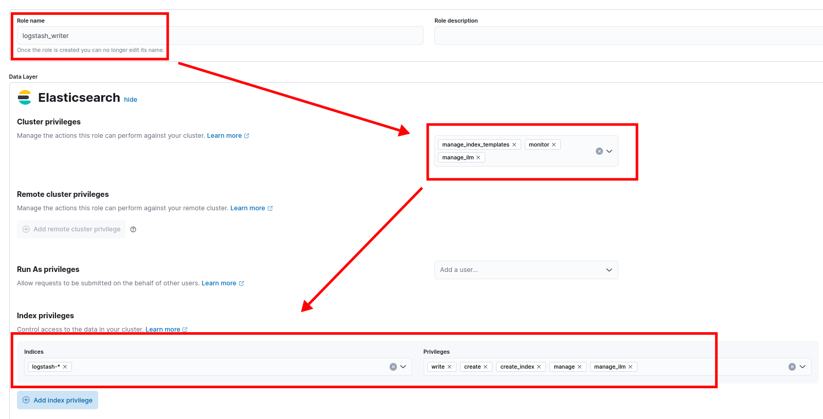Remove the write index privilege
823x419 pixels.
449,367
